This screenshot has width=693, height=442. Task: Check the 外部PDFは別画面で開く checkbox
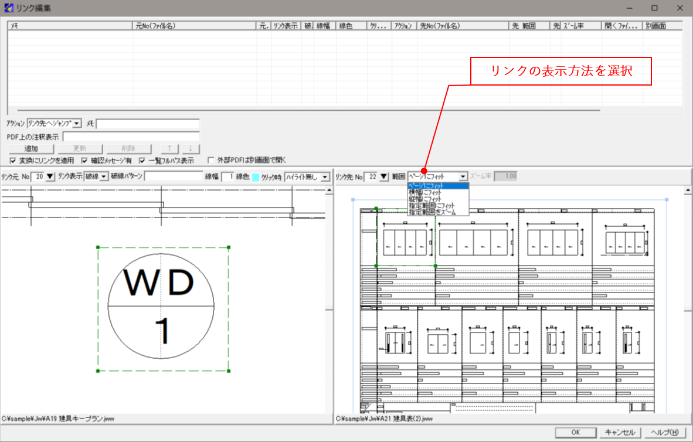(x=211, y=160)
